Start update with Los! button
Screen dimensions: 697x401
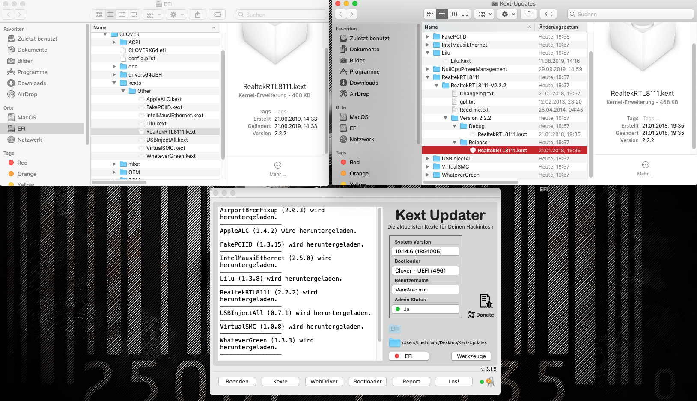coord(454,382)
